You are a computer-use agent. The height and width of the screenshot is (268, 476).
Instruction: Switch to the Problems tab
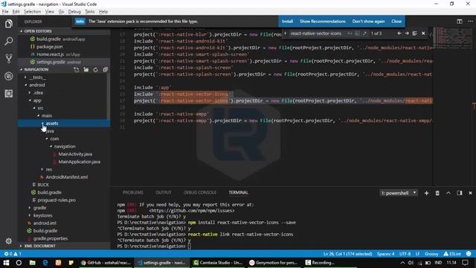[133, 193]
